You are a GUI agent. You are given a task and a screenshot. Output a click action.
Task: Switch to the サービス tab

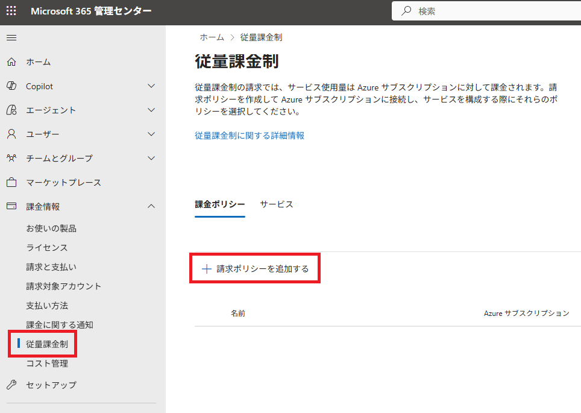click(x=277, y=204)
